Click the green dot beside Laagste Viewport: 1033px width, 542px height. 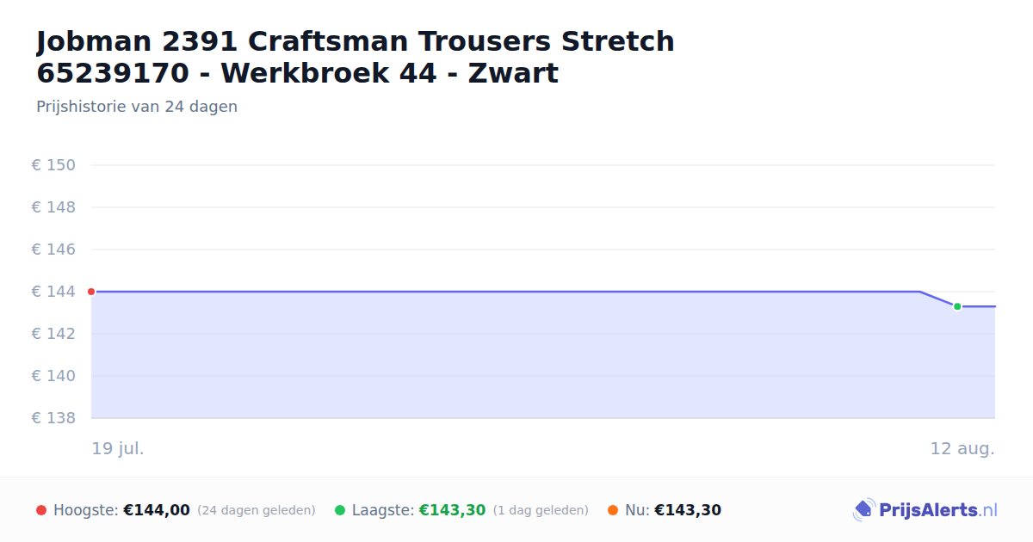click(340, 510)
